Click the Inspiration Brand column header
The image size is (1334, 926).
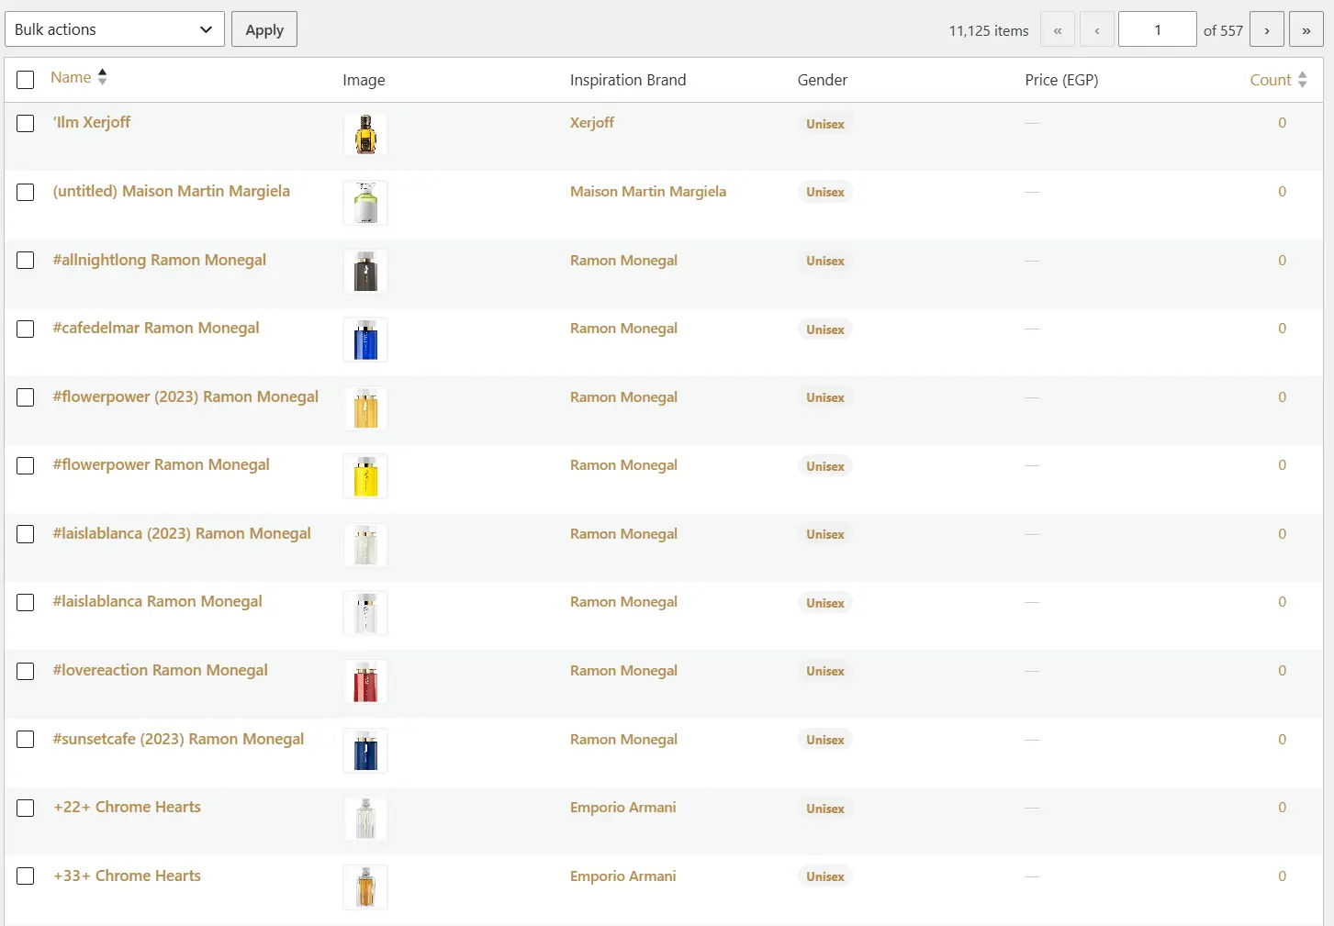tap(628, 80)
